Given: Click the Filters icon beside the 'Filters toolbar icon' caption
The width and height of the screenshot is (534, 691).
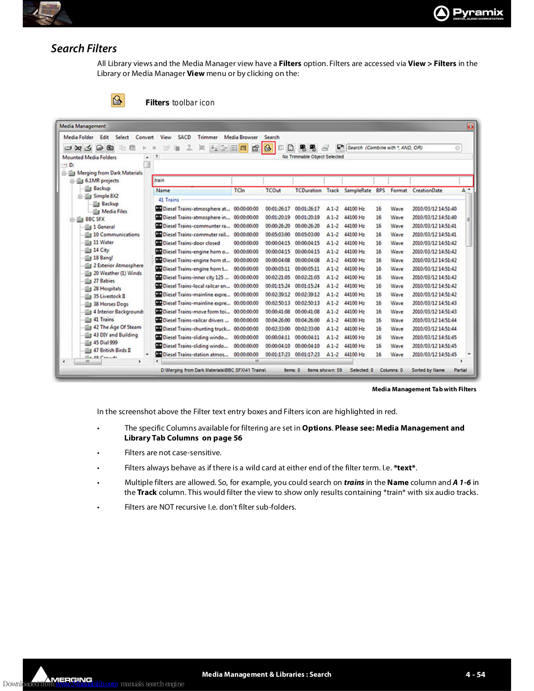Looking at the screenshot, I should click(118, 101).
